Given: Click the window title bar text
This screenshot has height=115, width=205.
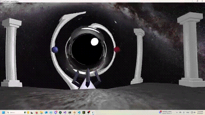Looking at the screenshot, I should coord(11,1).
